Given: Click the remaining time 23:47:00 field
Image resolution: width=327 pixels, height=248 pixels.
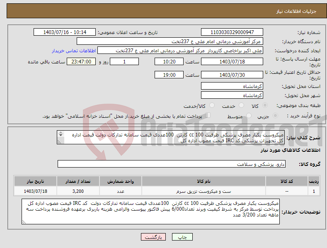Looking at the screenshot, I should tap(81, 61).
